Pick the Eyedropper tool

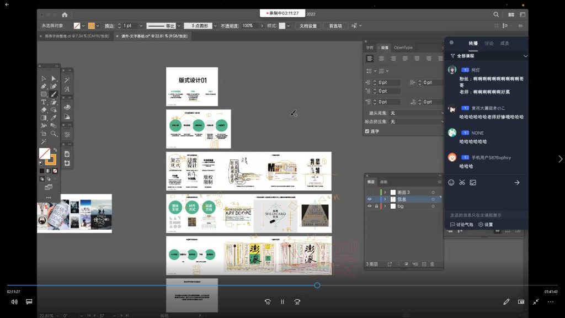point(54,118)
